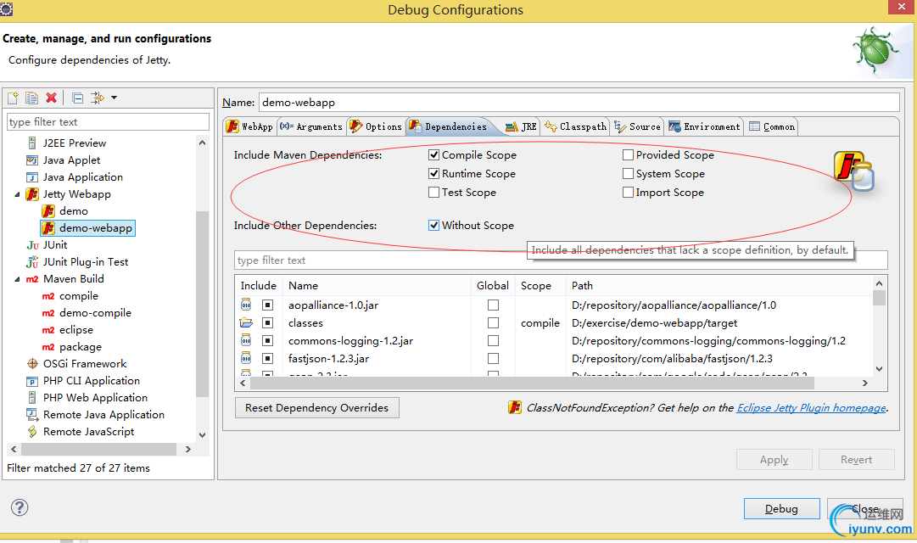The width and height of the screenshot is (917, 543).
Task: Click the OSGi Framework icon in tree
Action: (33, 364)
